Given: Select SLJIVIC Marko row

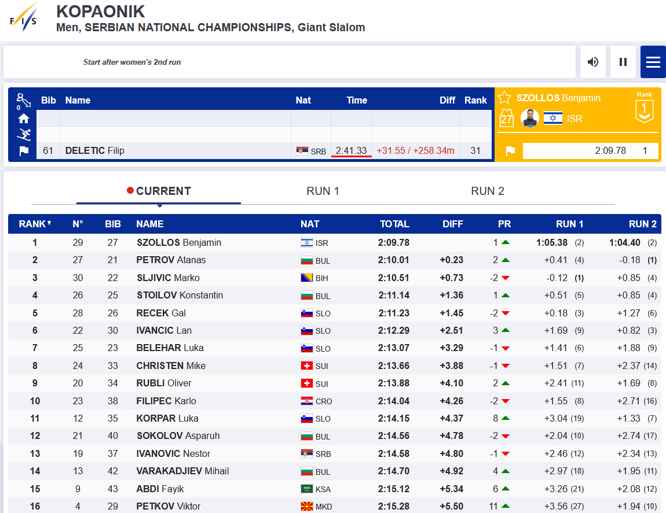Looking at the screenshot, I should coord(335,278).
